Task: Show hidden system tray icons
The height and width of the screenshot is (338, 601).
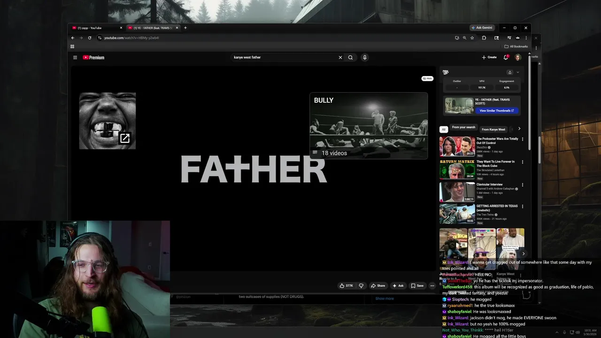Action: pyautogui.click(x=557, y=332)
